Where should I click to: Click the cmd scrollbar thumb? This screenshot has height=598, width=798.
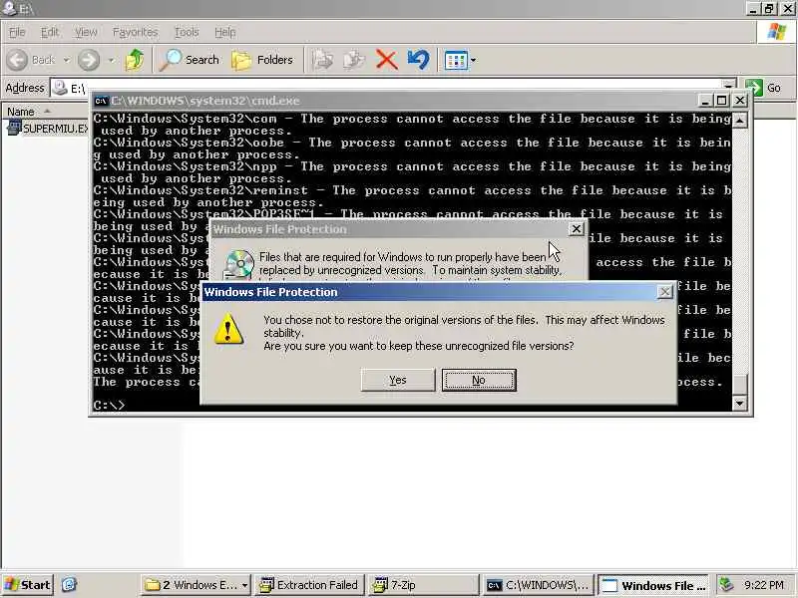[739, 384]
